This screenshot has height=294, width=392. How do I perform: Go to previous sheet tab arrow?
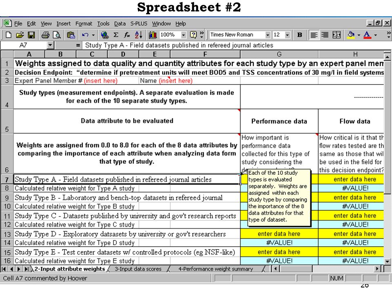coord(11,269)
